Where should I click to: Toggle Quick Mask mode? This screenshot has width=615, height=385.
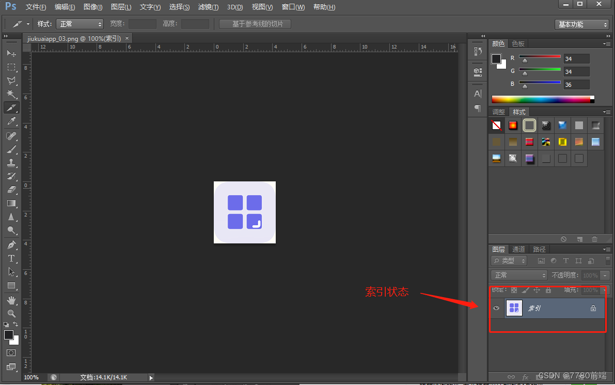pyautogui.click(x=11, y=353)
